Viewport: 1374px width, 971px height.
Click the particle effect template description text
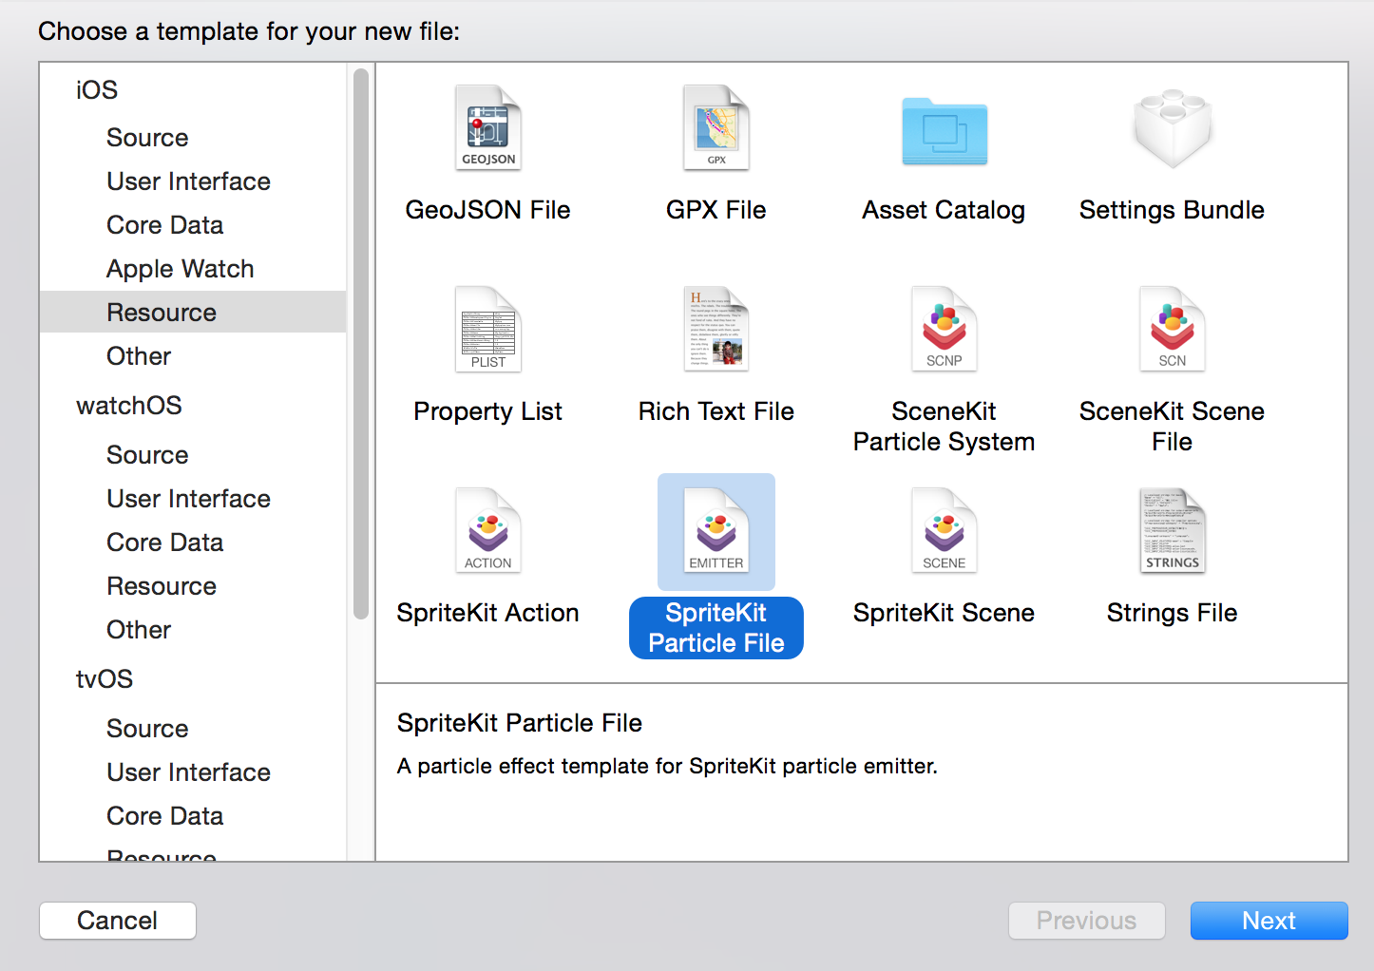tap(667, 767)
